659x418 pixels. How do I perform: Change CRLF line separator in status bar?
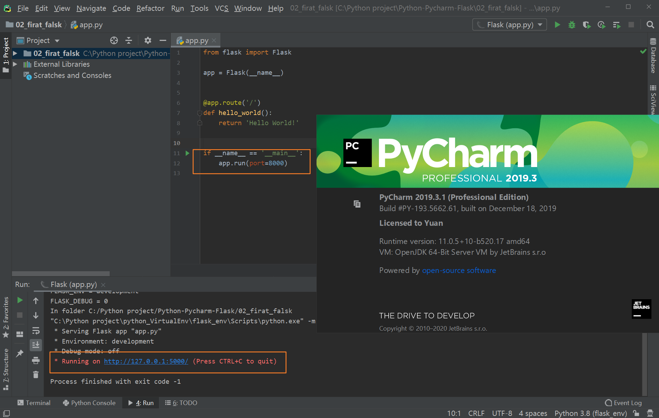coord(476,413)
